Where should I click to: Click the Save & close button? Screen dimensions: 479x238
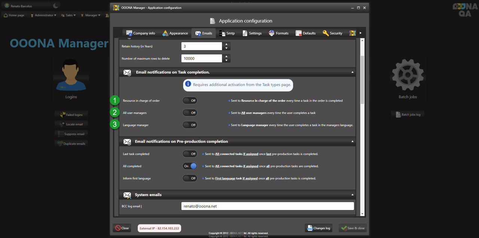click(x=353, y=228)
